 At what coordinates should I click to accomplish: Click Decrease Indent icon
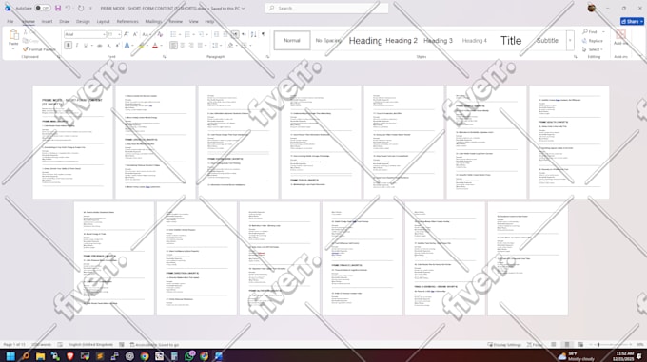click(216, 34)
